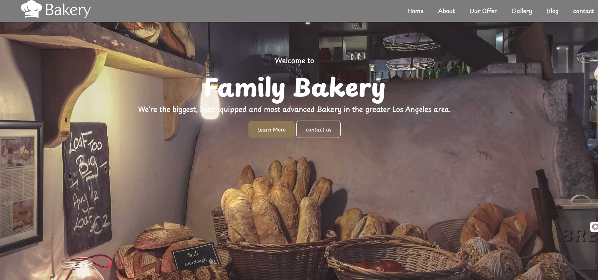598x280 pixels.
Task: Open the Gallery menu item
Action: (x=522, y=11)
